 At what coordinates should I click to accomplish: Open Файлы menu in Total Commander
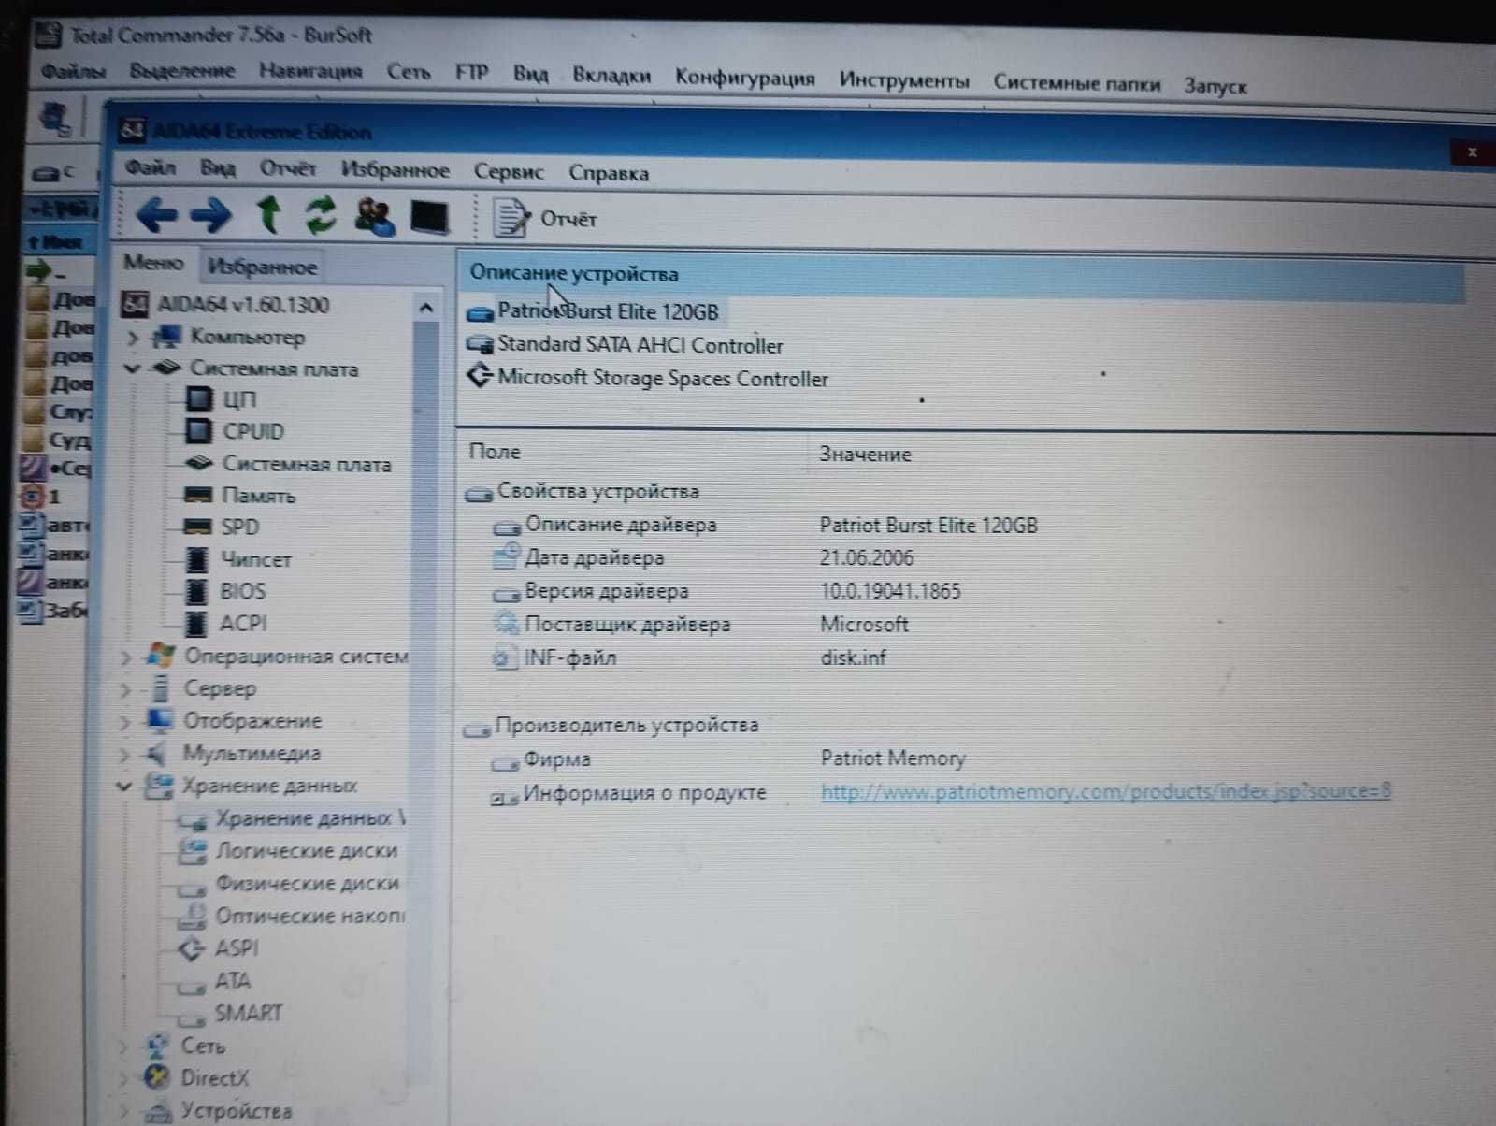73,71
